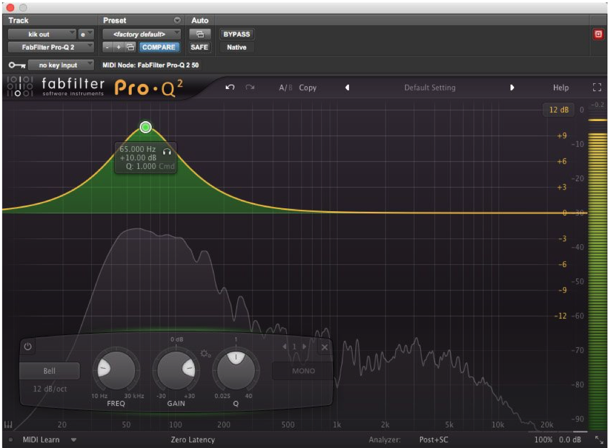Click the key input key icon

point(17,65)
